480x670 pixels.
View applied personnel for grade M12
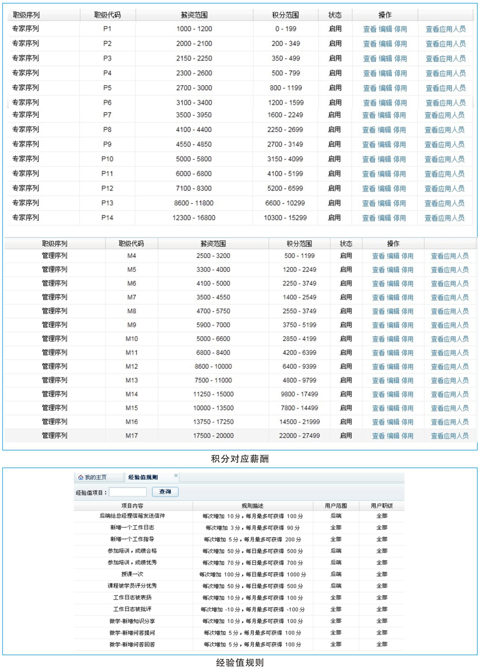[x=450, y=367]
